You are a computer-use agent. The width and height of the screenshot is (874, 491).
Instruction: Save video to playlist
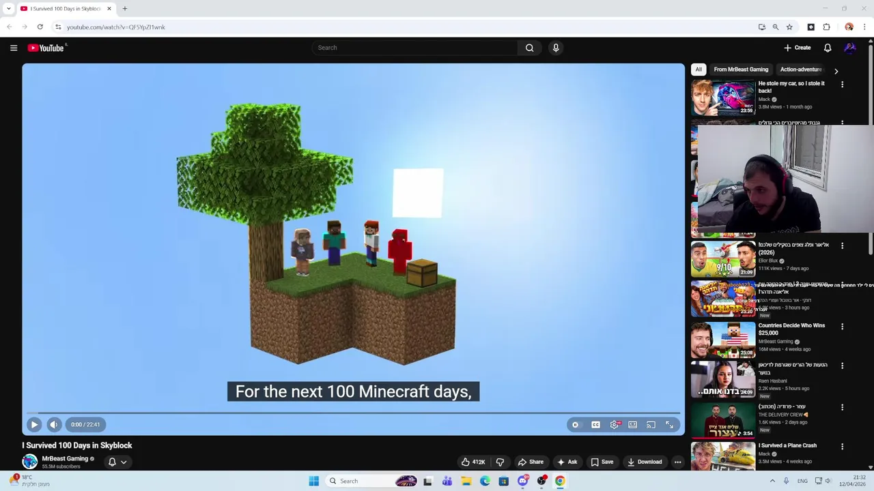pyautogui.click(x=602, y=462)
